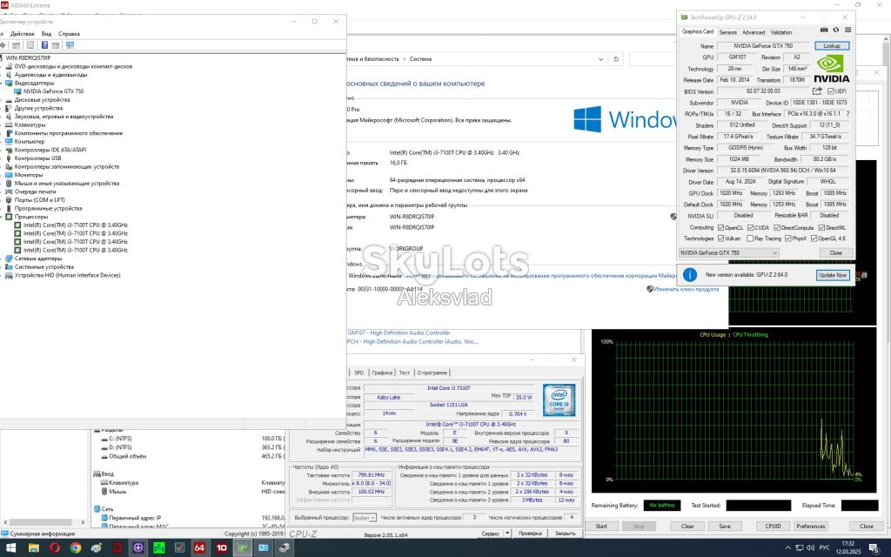Toggle the DirectML checkbox
The height and width of the screenshot is (557, 891).
pos(821,227)
